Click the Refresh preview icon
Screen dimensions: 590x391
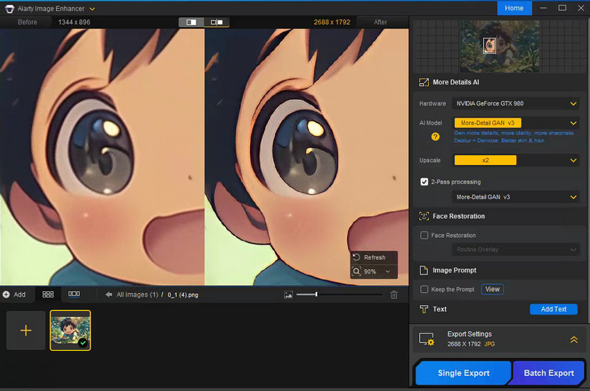[357, 257]
